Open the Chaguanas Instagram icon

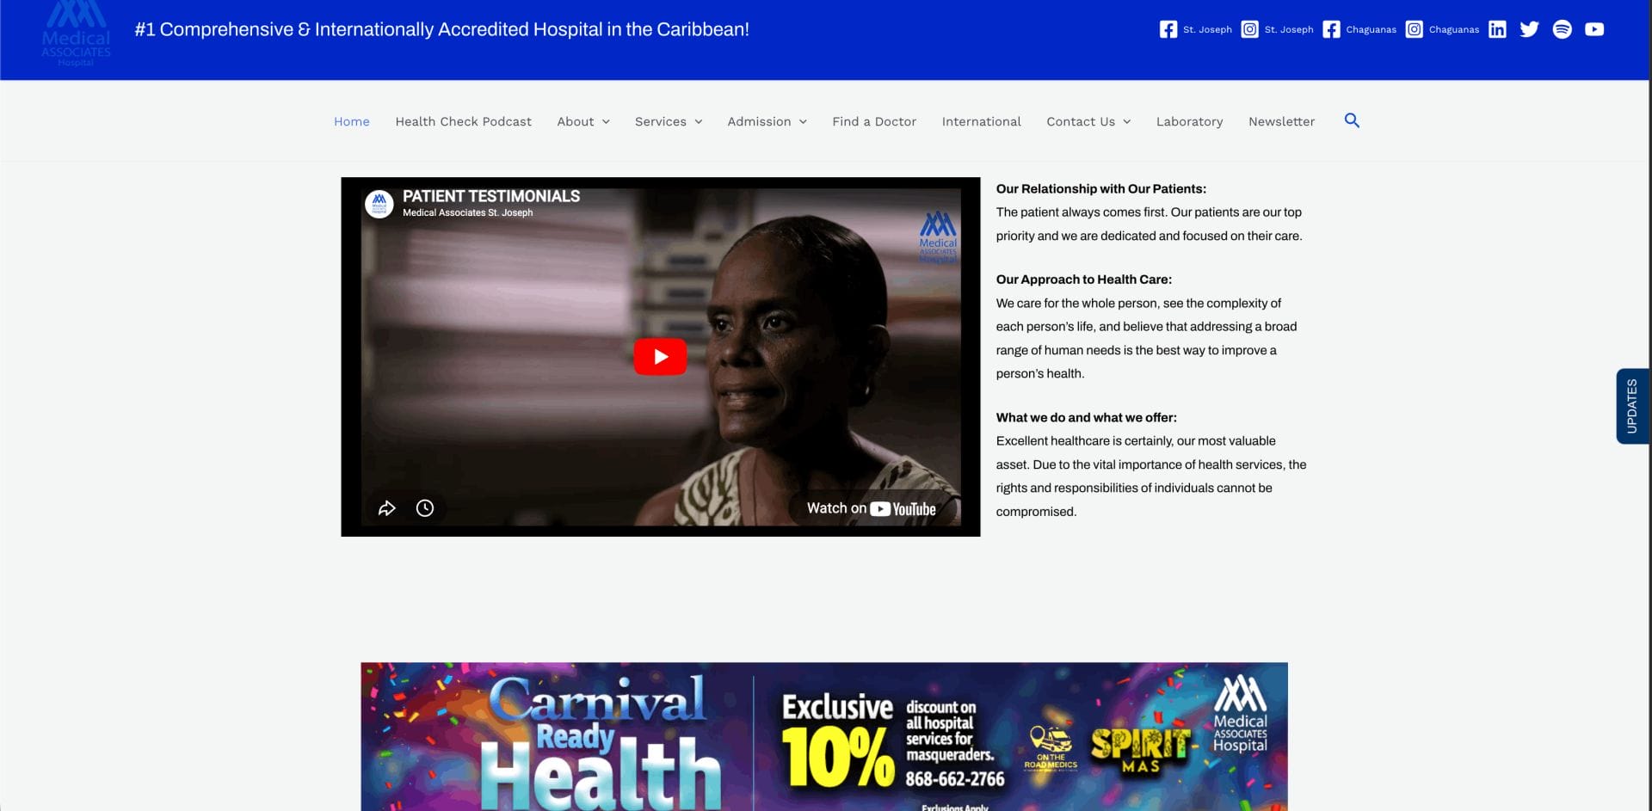(1414, 29)
